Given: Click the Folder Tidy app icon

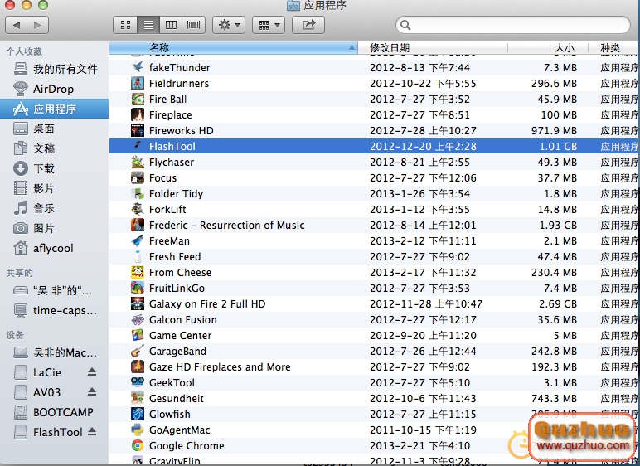Looking at the screenshot, I should tap(138, 193).
